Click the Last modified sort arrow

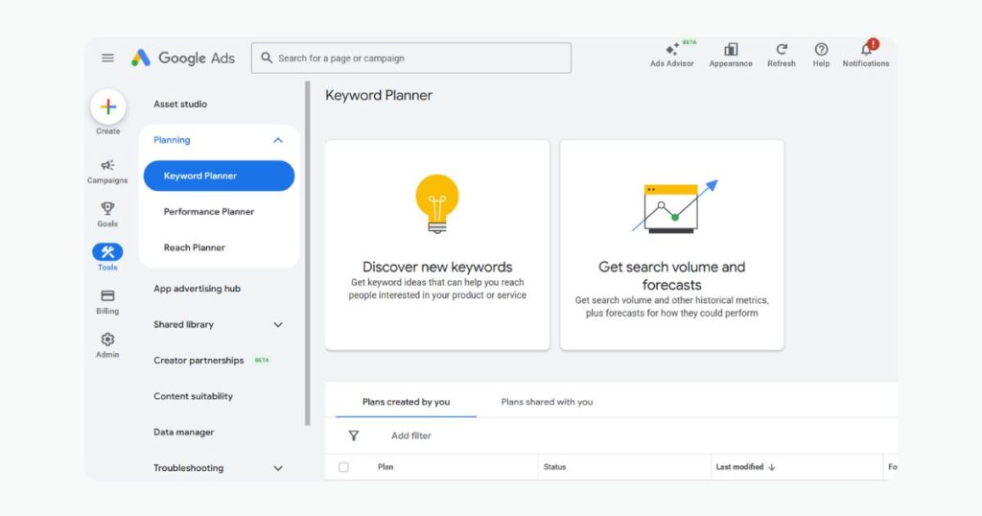pyautogui.click(x=772, y=467)
